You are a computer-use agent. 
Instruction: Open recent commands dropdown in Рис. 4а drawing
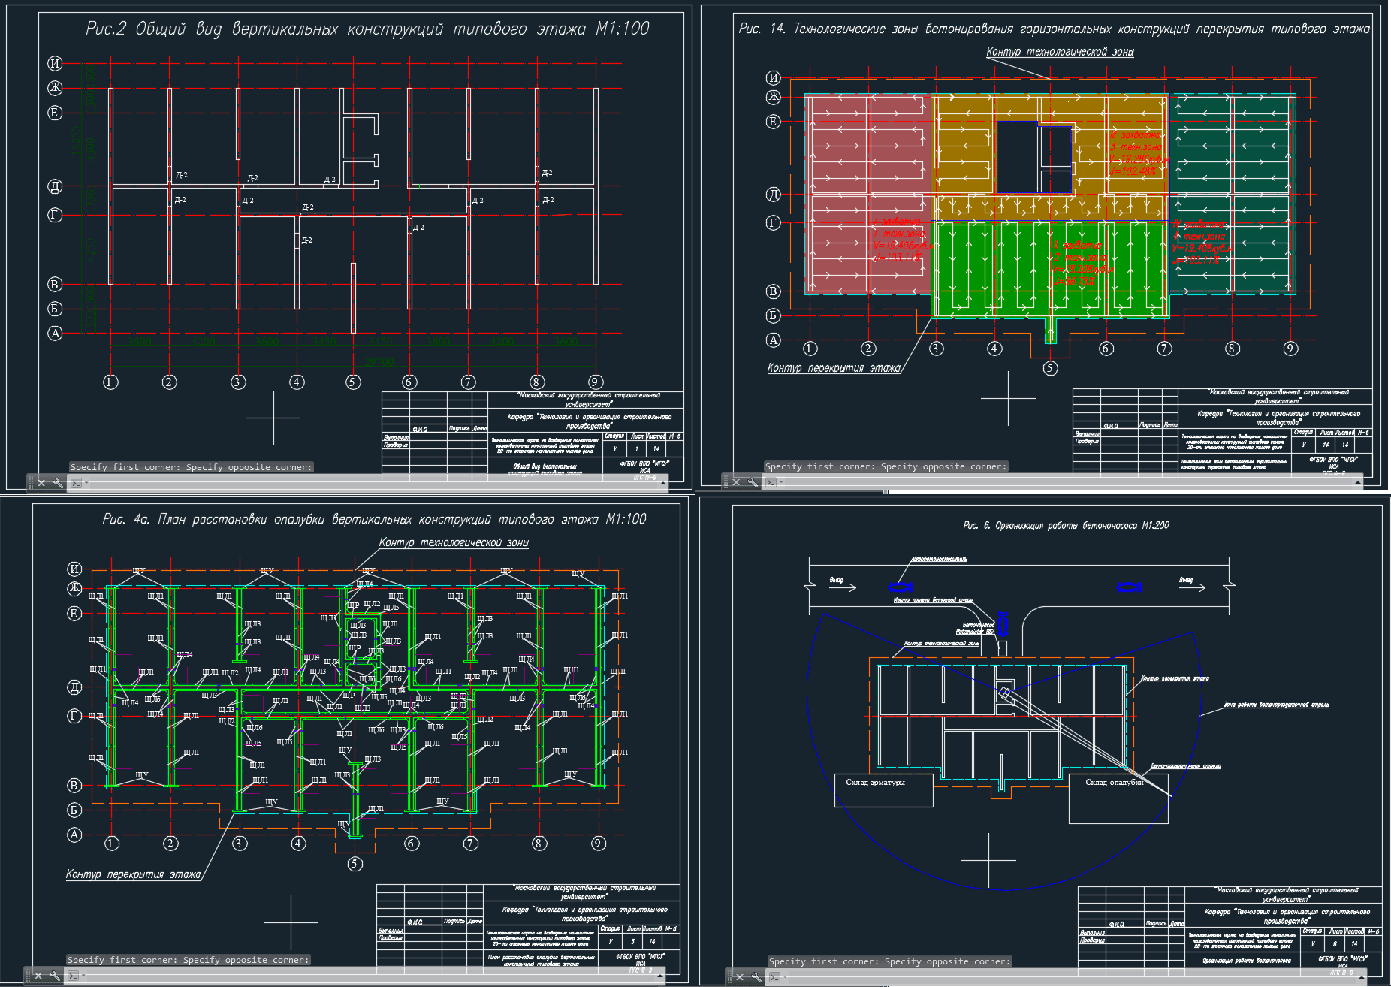tap(83, 976)
